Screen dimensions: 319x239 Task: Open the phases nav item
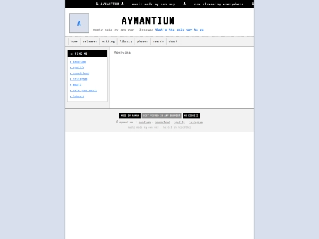[x=142, y=41]
